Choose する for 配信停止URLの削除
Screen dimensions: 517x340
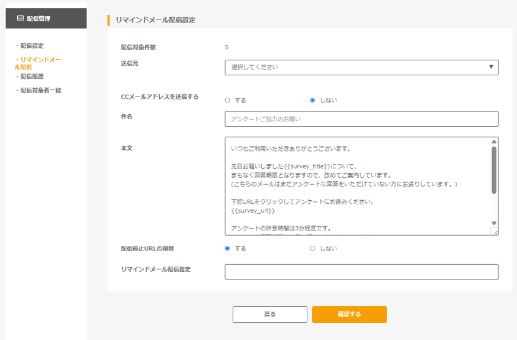coord(227,248)
